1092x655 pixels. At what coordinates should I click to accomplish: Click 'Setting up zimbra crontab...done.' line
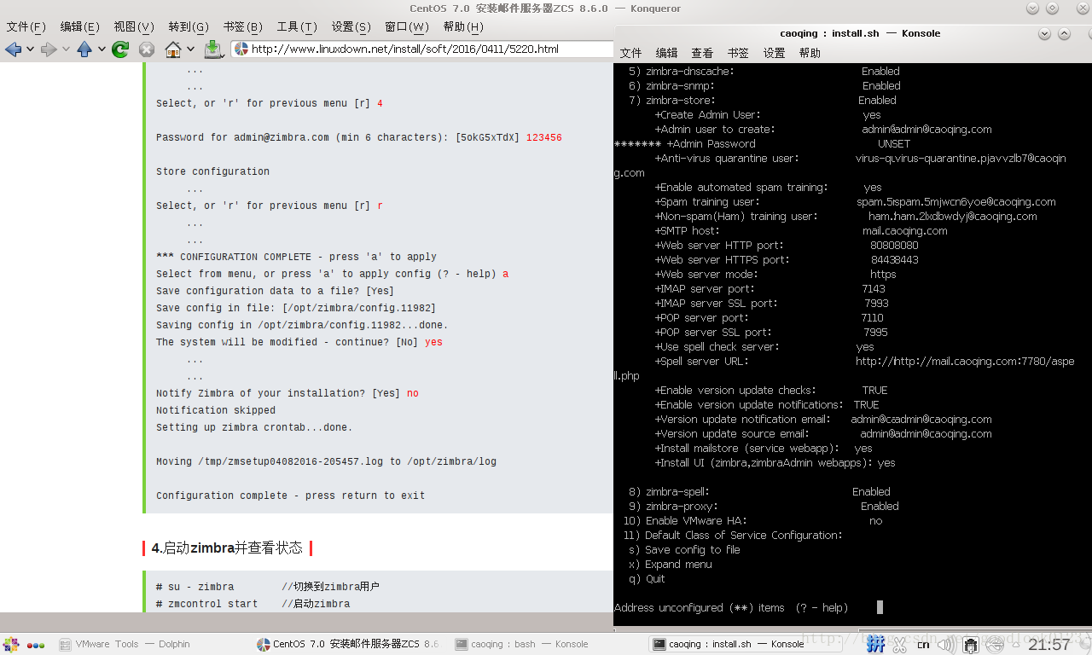[x=254, y=427]
